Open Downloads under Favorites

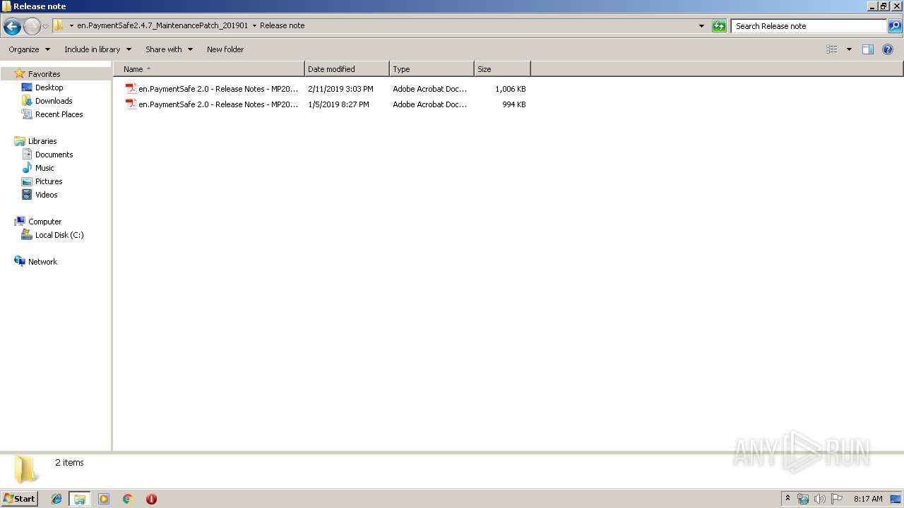pos(54,101)
